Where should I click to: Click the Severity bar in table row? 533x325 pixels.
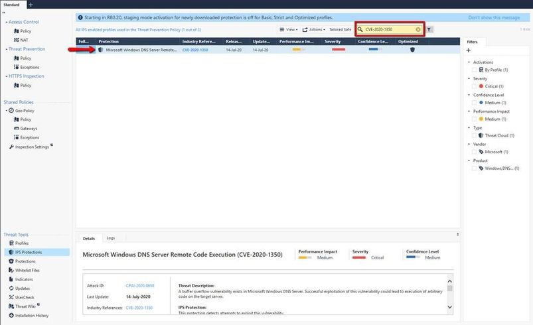[339, 50]
